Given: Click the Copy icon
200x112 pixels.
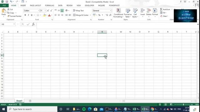Looking at the screenshot, I should (x=8, y=13).
